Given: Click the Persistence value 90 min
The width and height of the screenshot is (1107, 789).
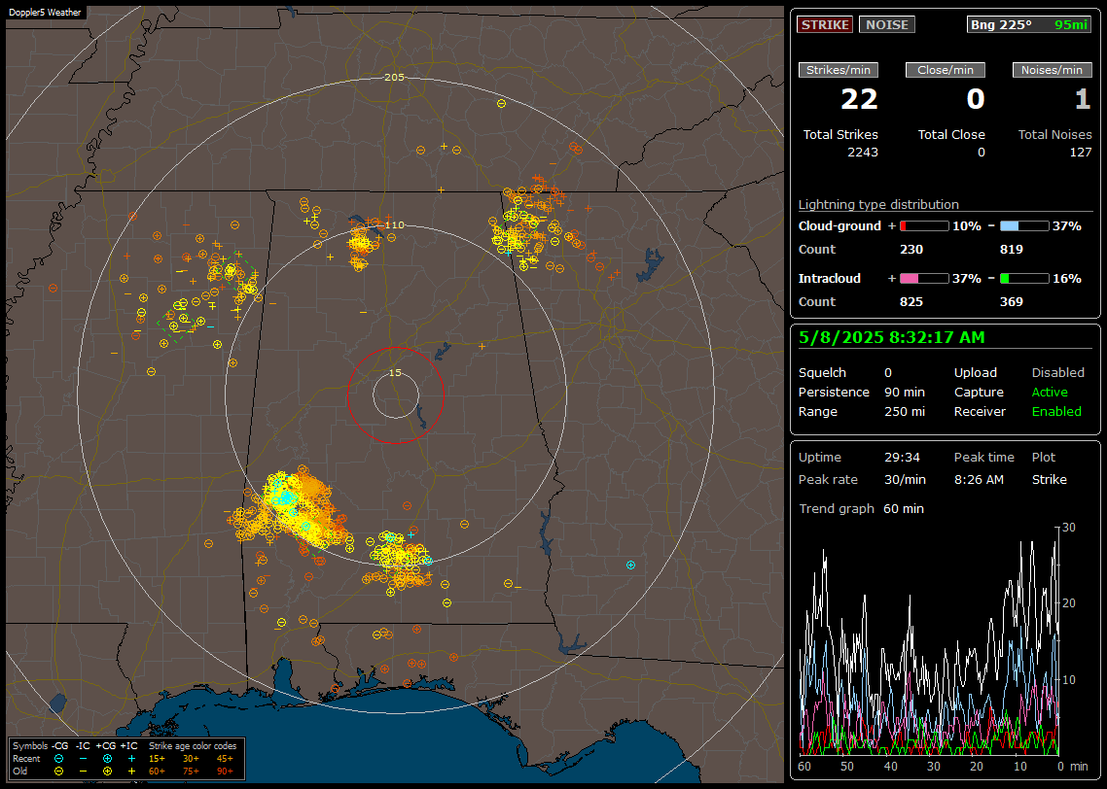Looking at the screenshot, I should 905,392.
